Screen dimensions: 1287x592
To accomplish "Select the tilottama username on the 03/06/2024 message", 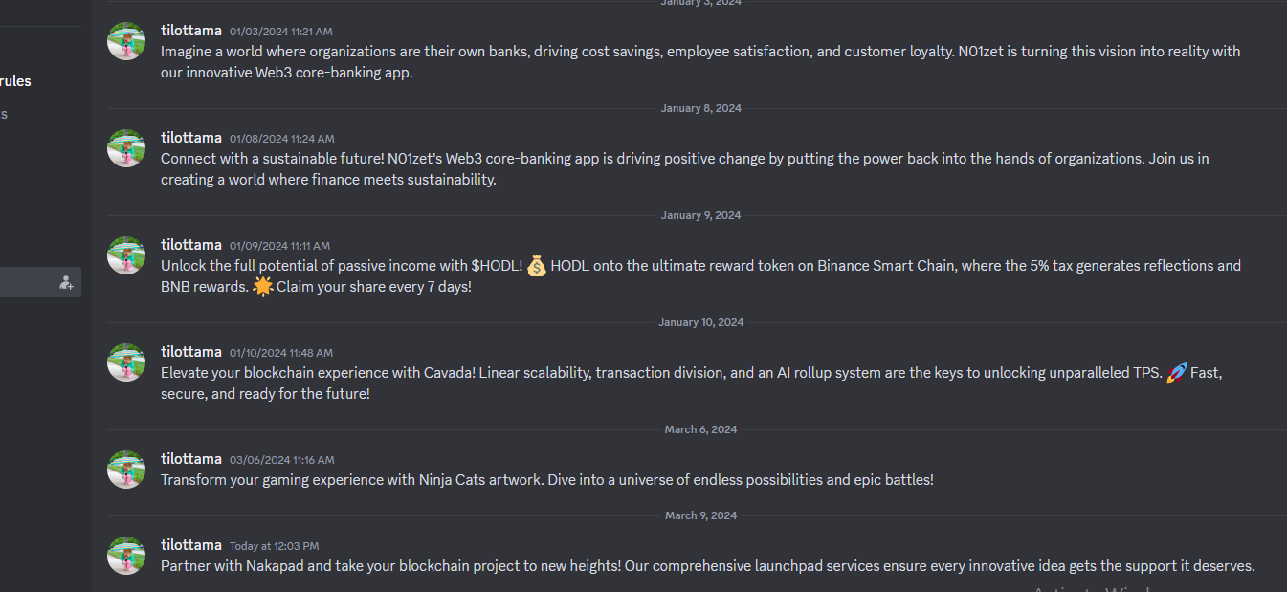I will coord(191,459).
